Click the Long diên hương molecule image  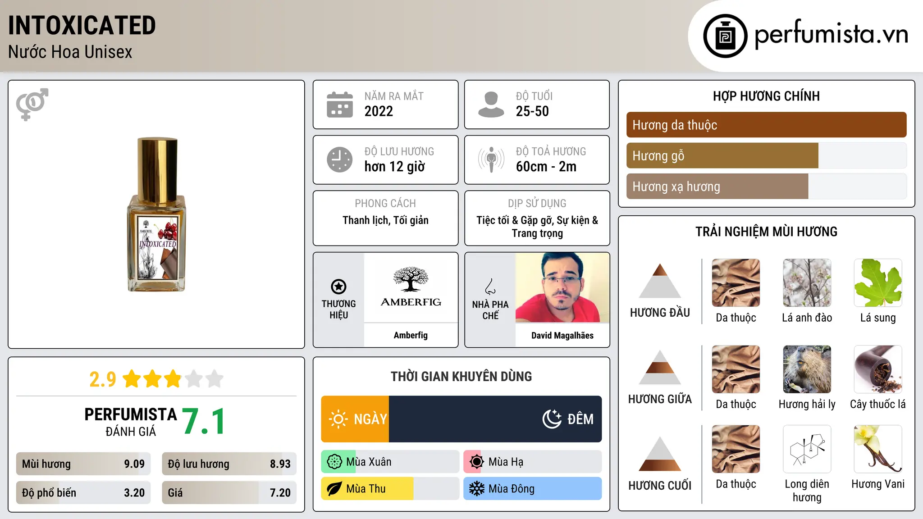[807, 449]
